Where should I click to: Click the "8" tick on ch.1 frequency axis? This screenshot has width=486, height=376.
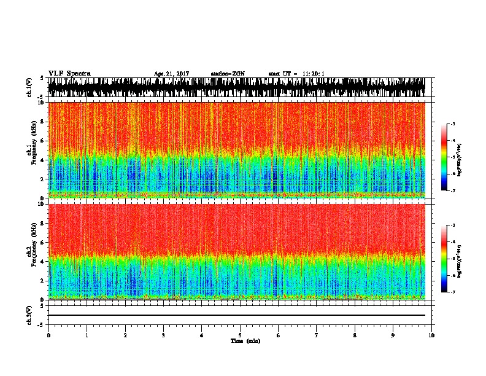click(42, 122)
